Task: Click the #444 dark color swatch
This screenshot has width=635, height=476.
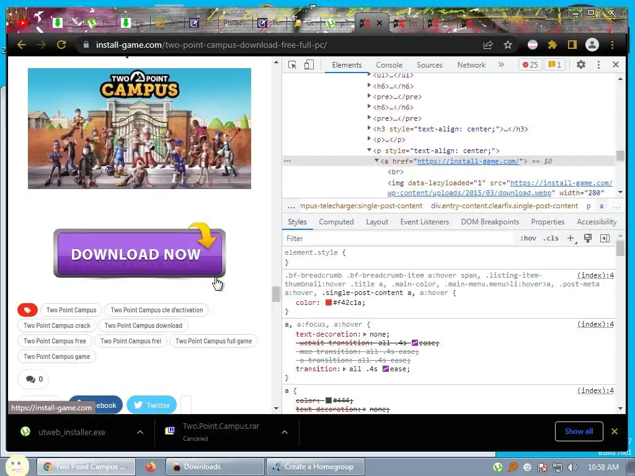Action: pos(329,400)
